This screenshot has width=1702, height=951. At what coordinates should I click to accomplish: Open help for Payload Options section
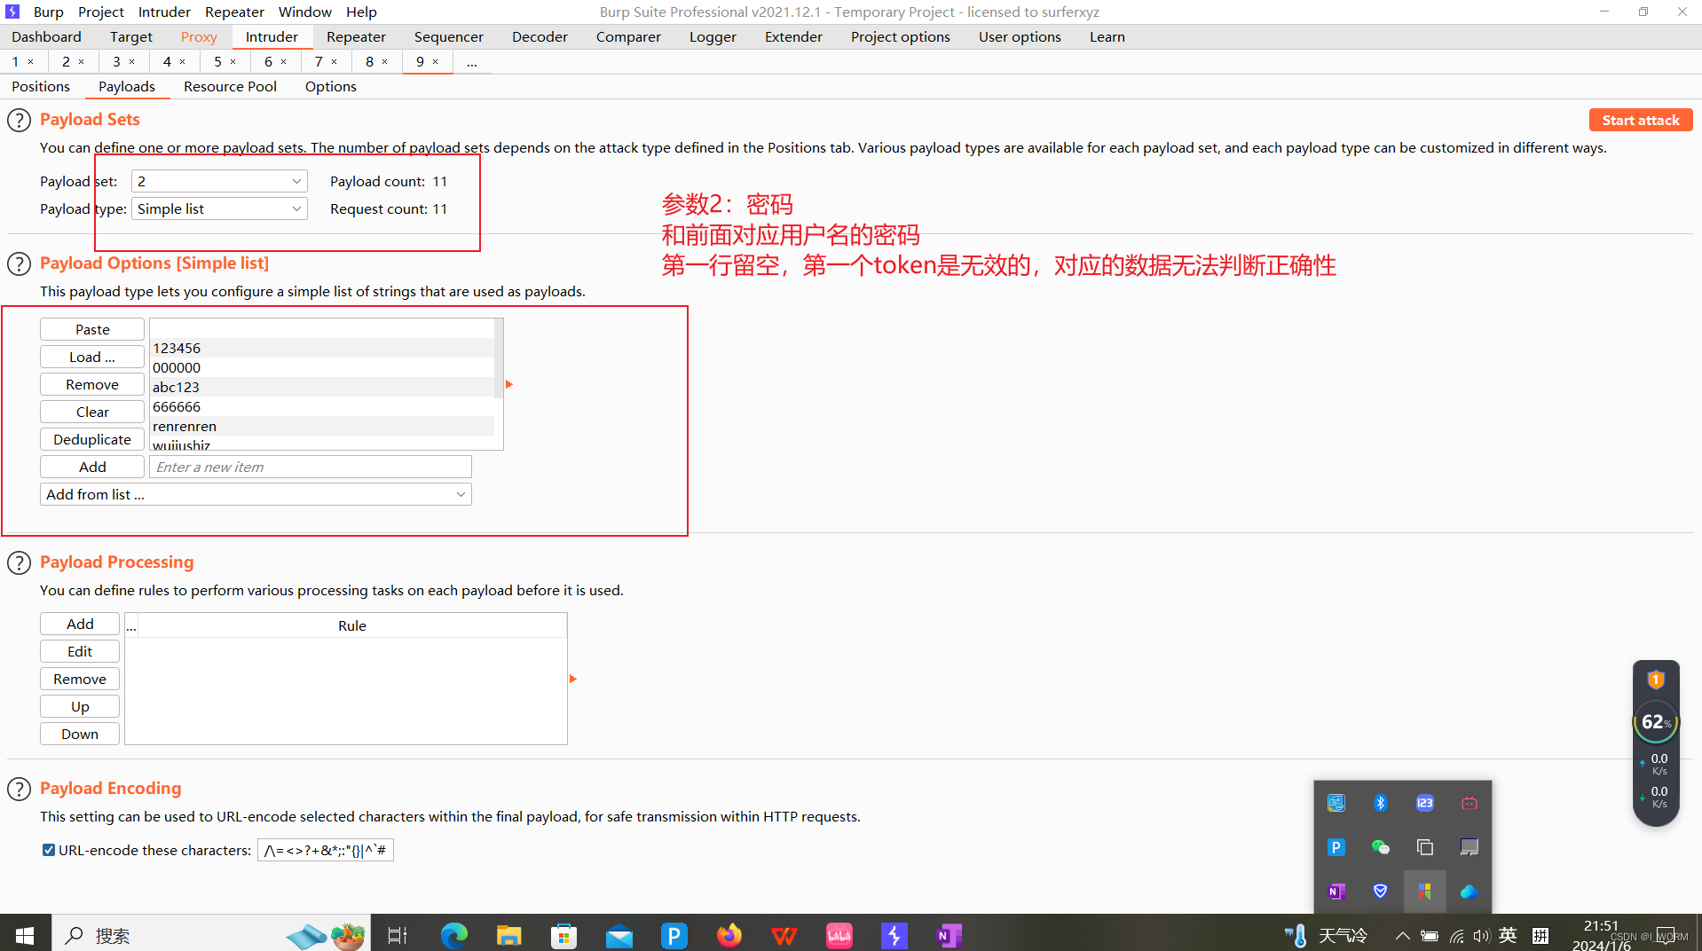click(x=20, y=263)
